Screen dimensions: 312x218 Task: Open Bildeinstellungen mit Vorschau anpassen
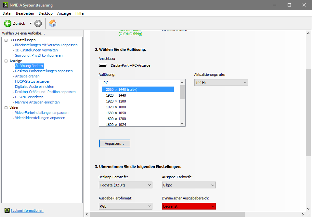pos(46,45)
